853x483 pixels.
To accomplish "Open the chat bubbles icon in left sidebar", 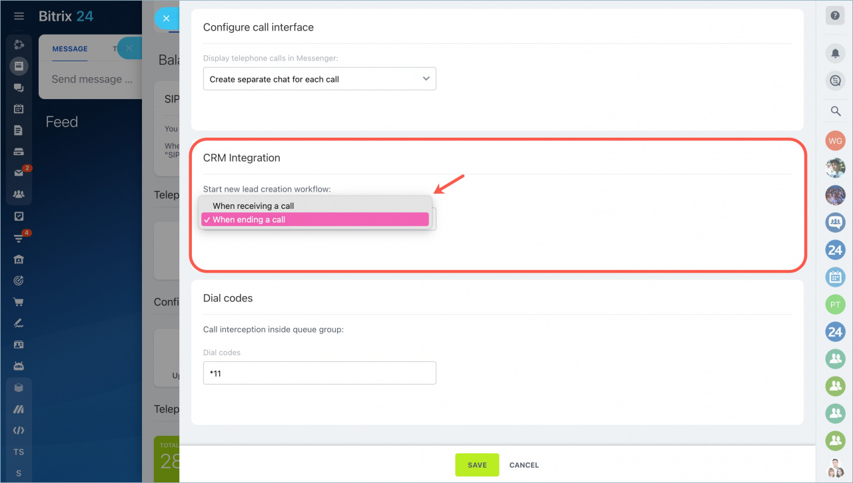I will [x=19, y=87].
